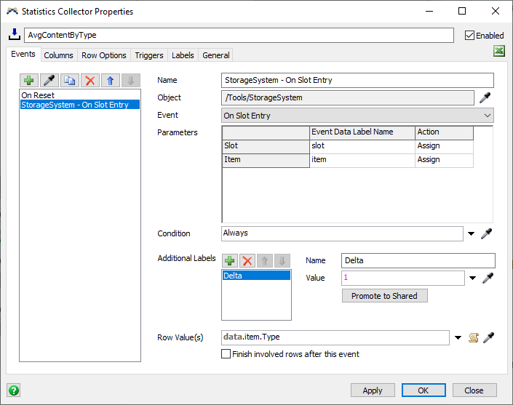Open the Row Value code editor scroll icon
The height and width of the screenshot is (405, 513).
pos(474,337)
